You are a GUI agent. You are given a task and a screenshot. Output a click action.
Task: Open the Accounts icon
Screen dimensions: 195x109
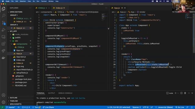(x=3, y=95)
